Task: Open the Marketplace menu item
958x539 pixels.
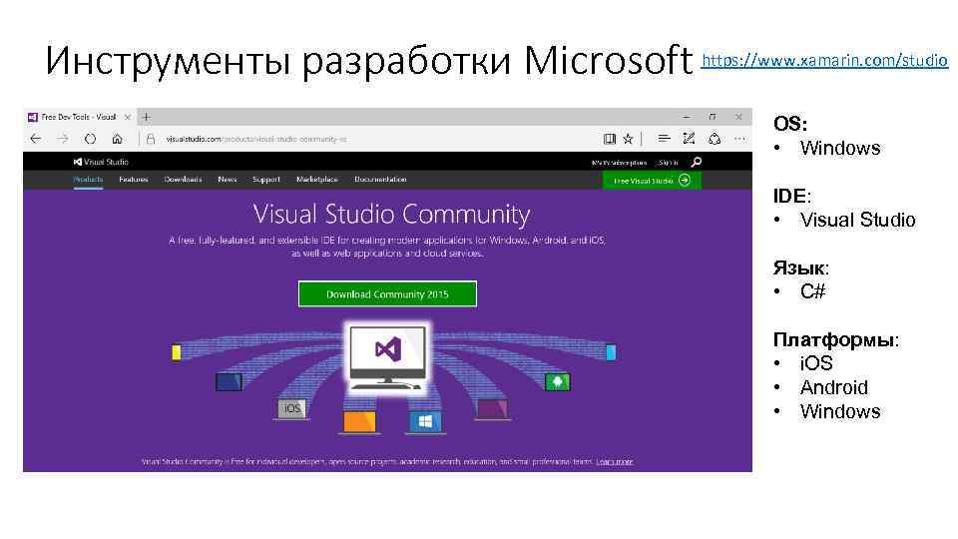Action: 317,179
